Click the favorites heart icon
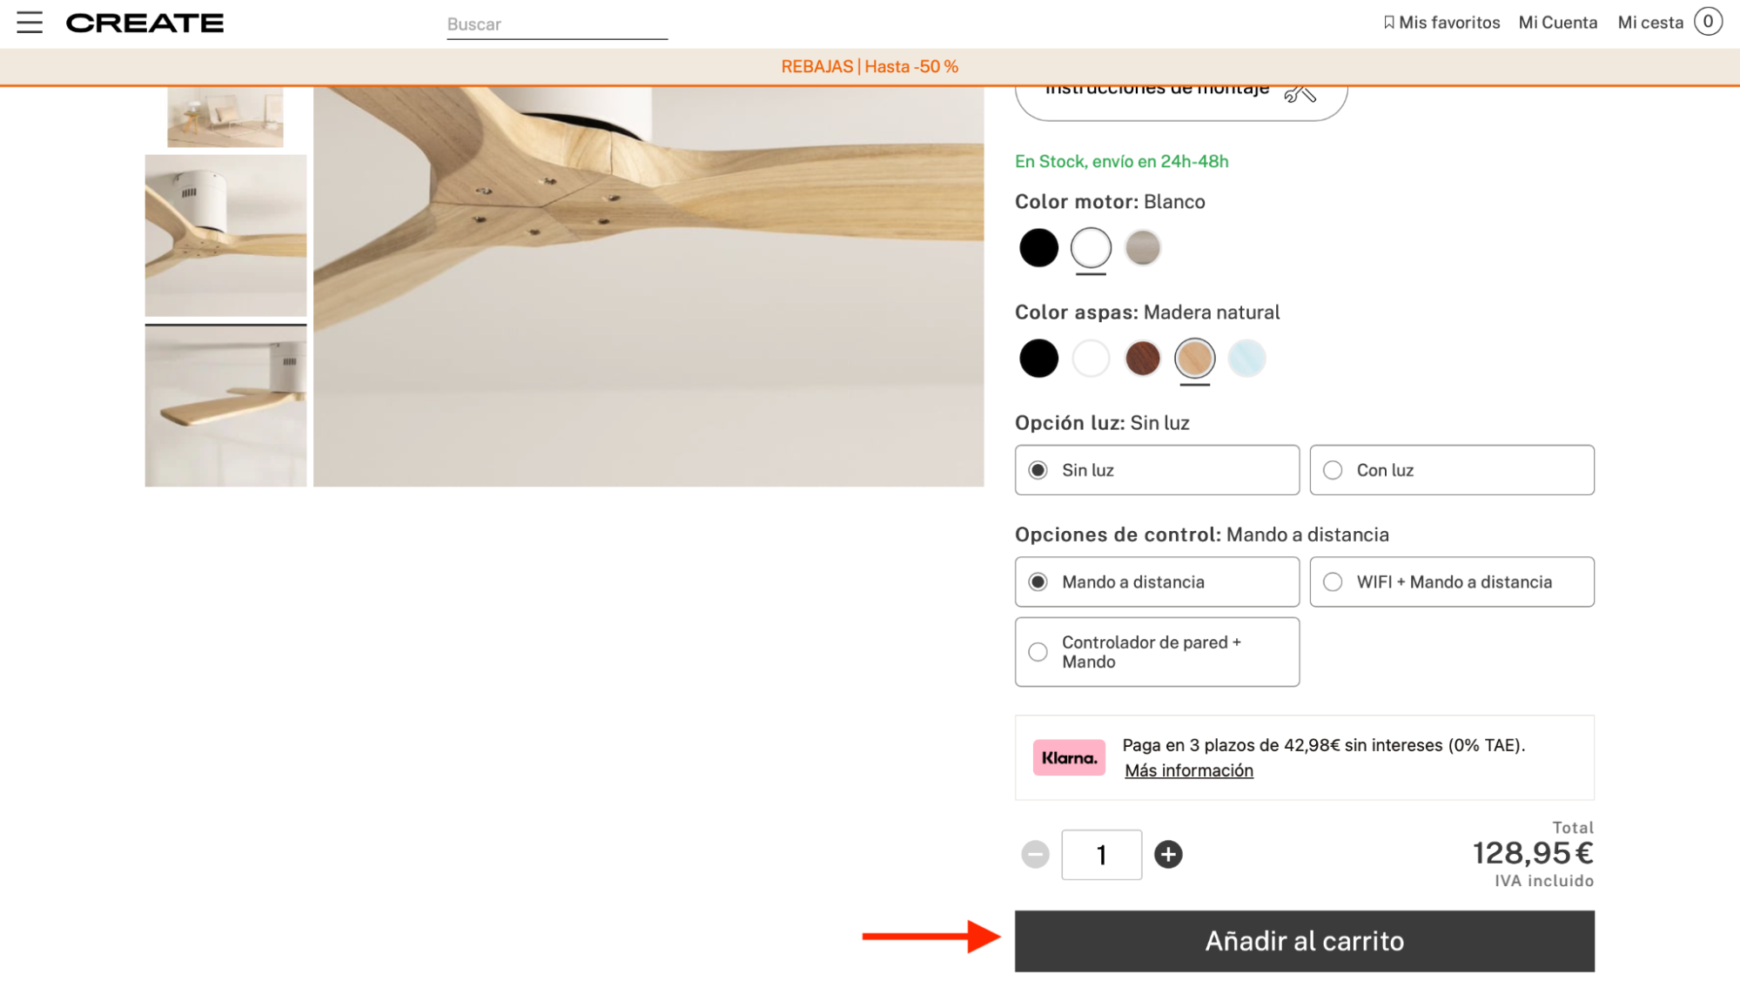Image resolution: width=1740 pixels, height=988 pixels. (x=1388, y=22)
